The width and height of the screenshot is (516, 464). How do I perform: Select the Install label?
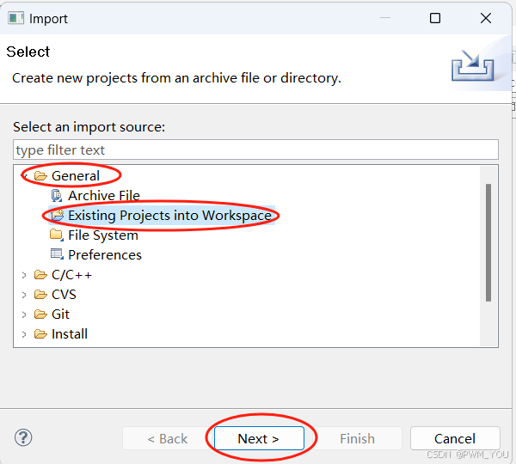pos(70,334)
